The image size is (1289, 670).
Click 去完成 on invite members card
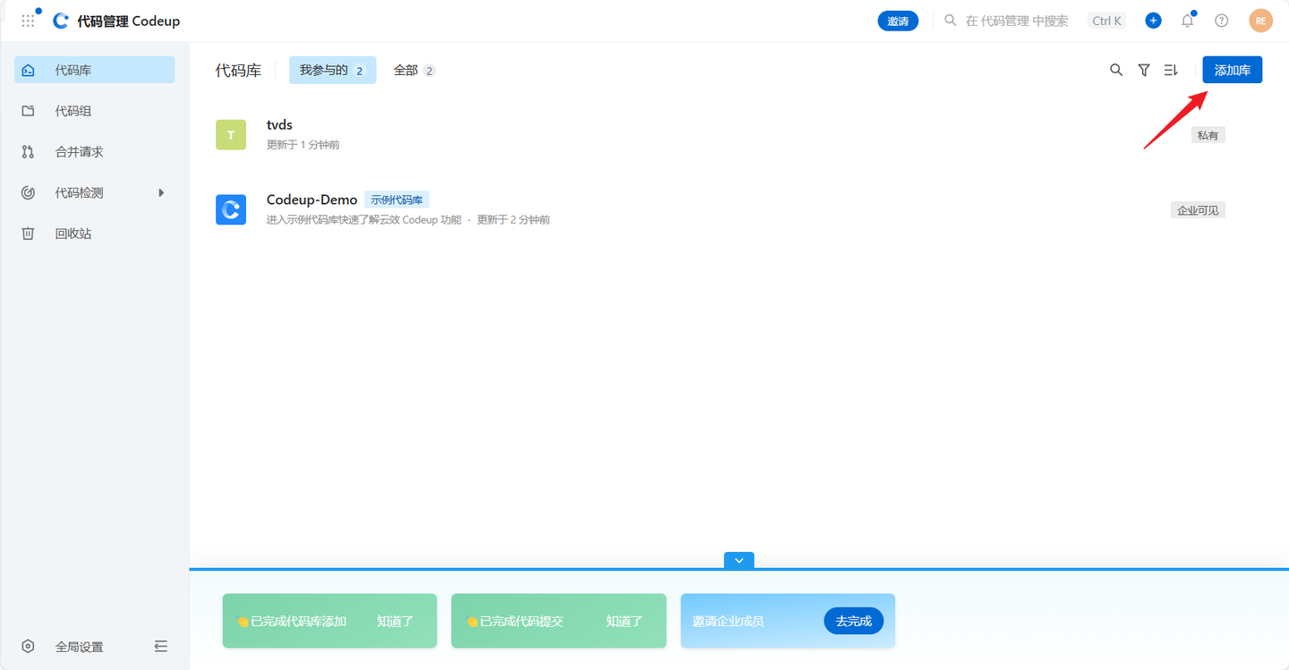pyautogui.click(x=853, y=621)
